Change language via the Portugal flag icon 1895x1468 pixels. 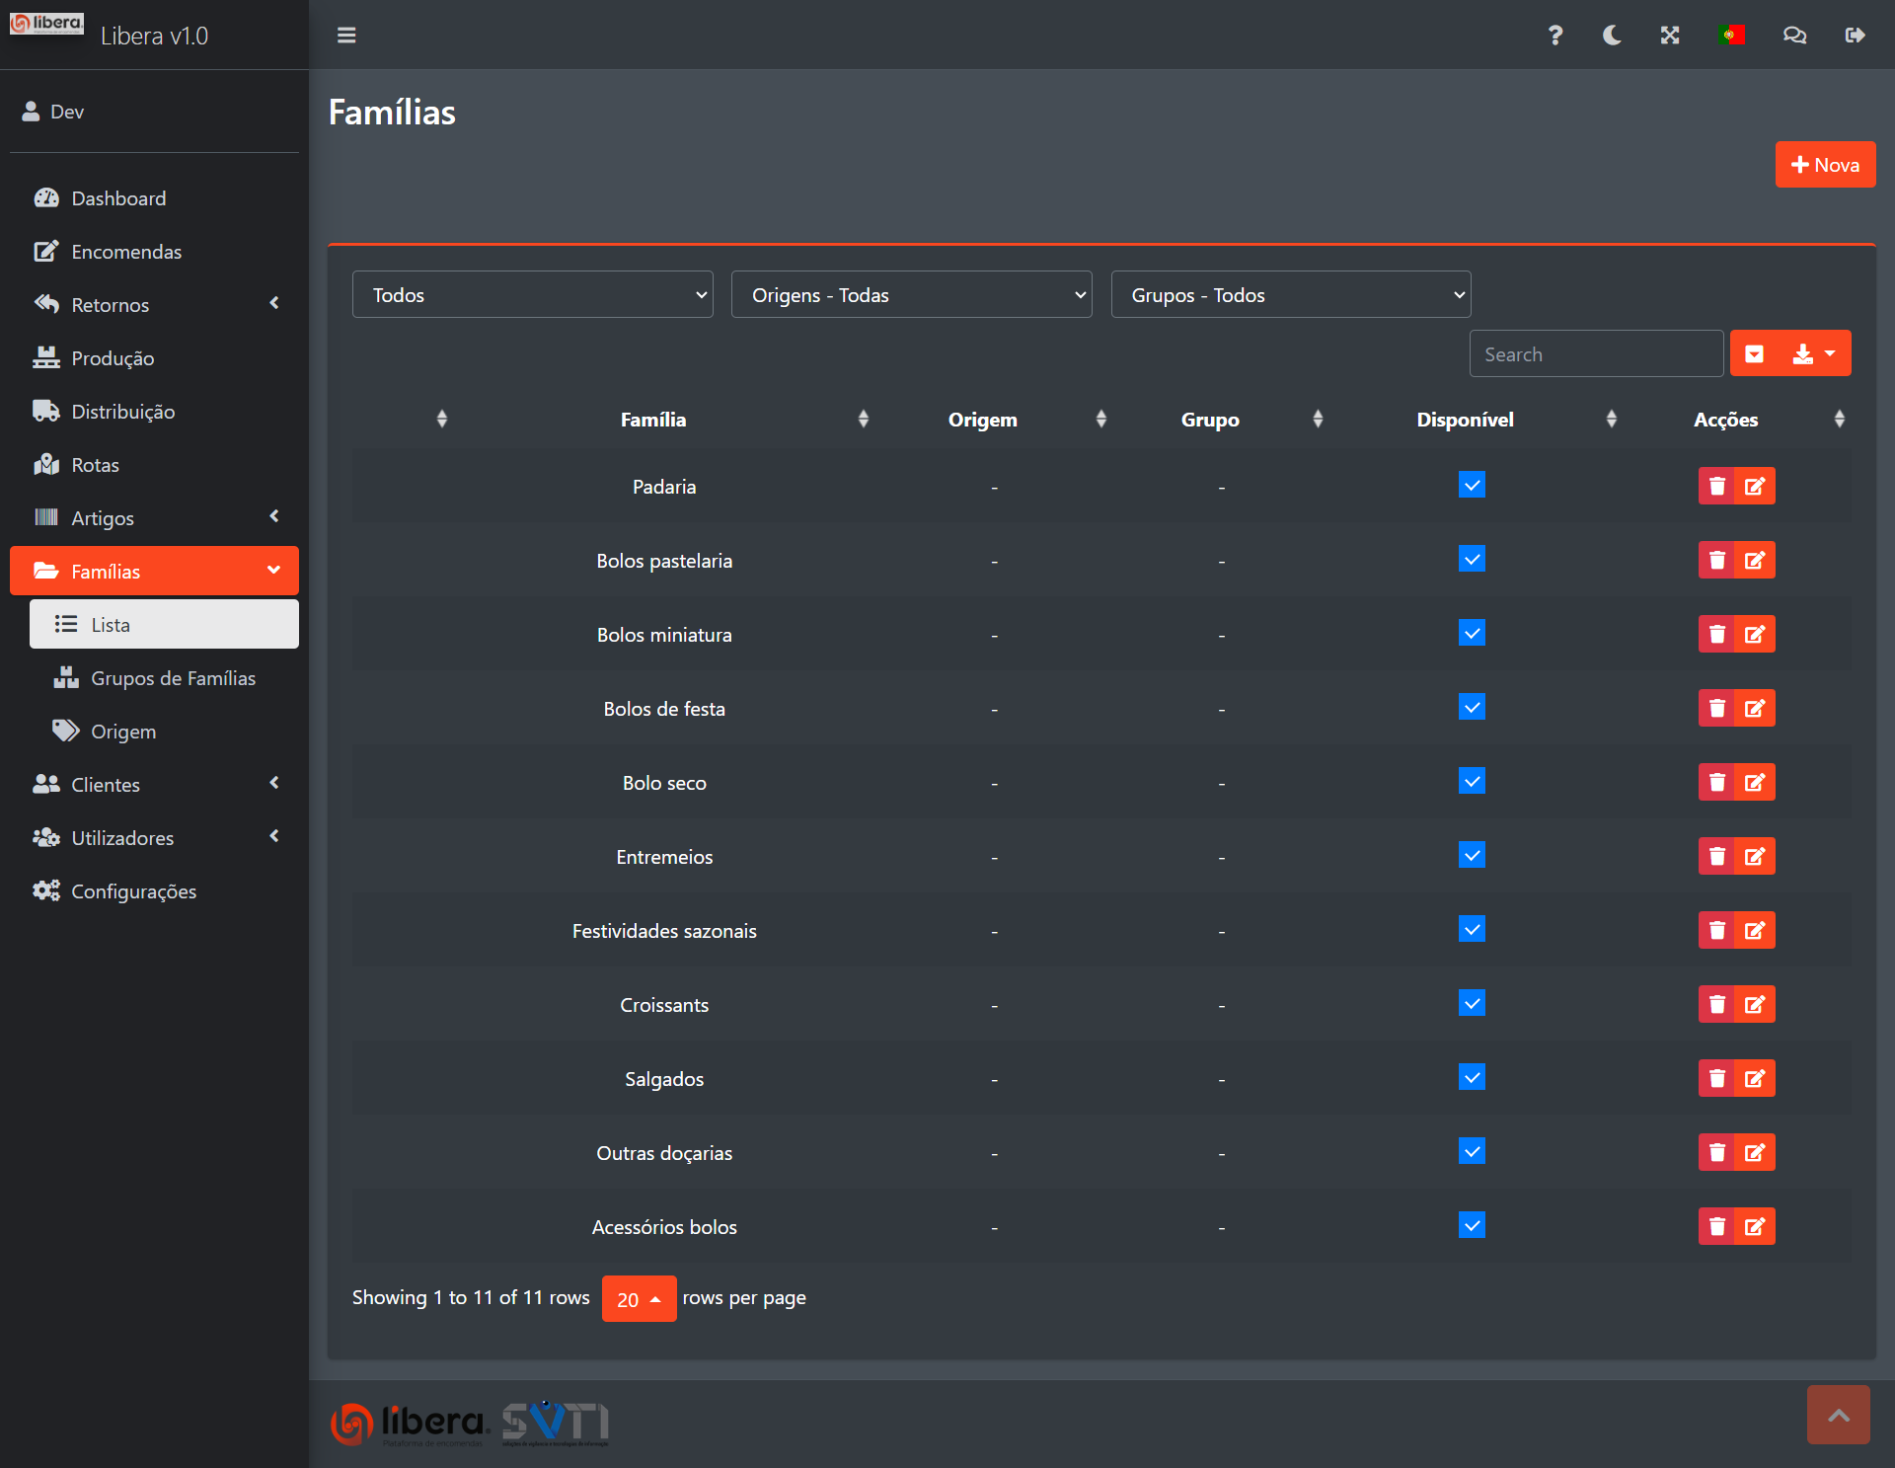click(x=1731, y=36)
